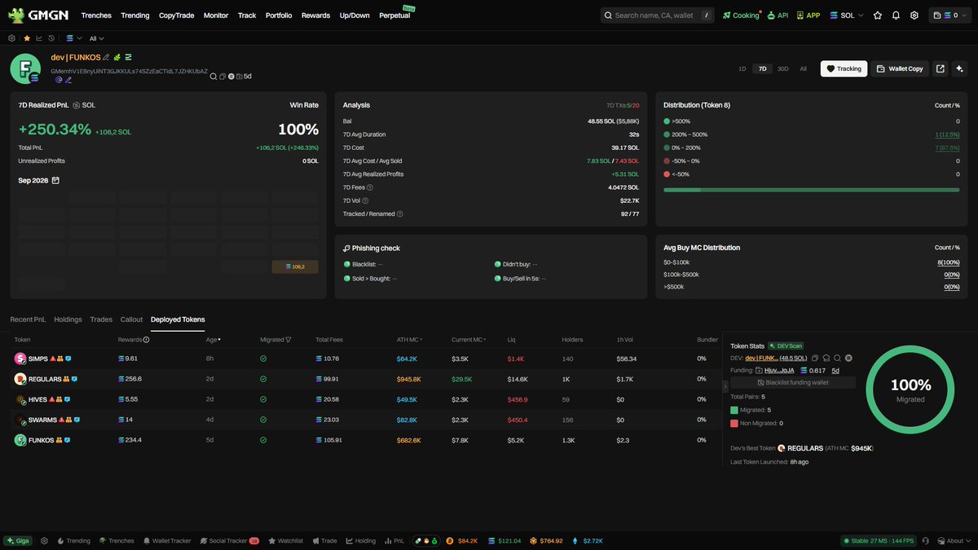Switch to the Holdings tab
Viewport: 978px width, 550px height.
[68, 319]
